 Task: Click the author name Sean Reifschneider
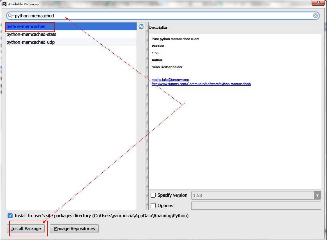coord(167,67)
